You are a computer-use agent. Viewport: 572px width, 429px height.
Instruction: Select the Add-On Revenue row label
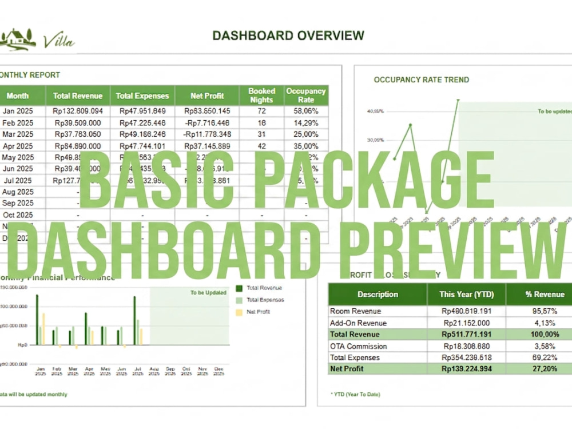358,323
